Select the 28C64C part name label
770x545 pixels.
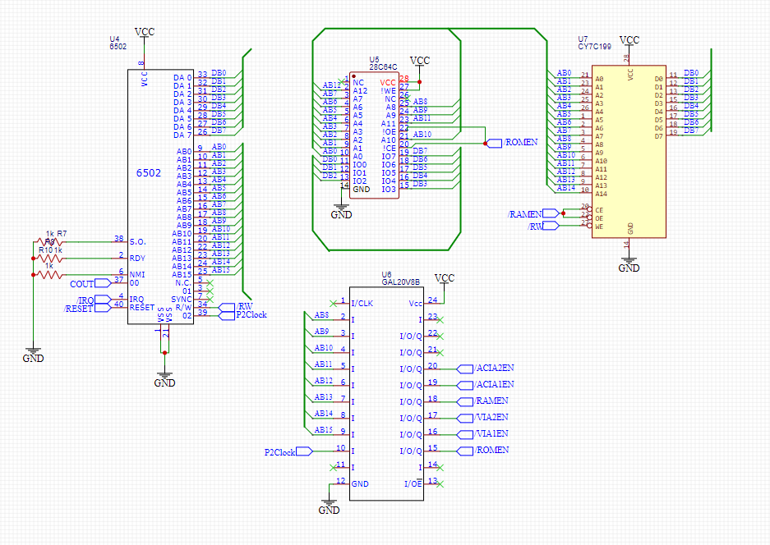click(382, 66)
